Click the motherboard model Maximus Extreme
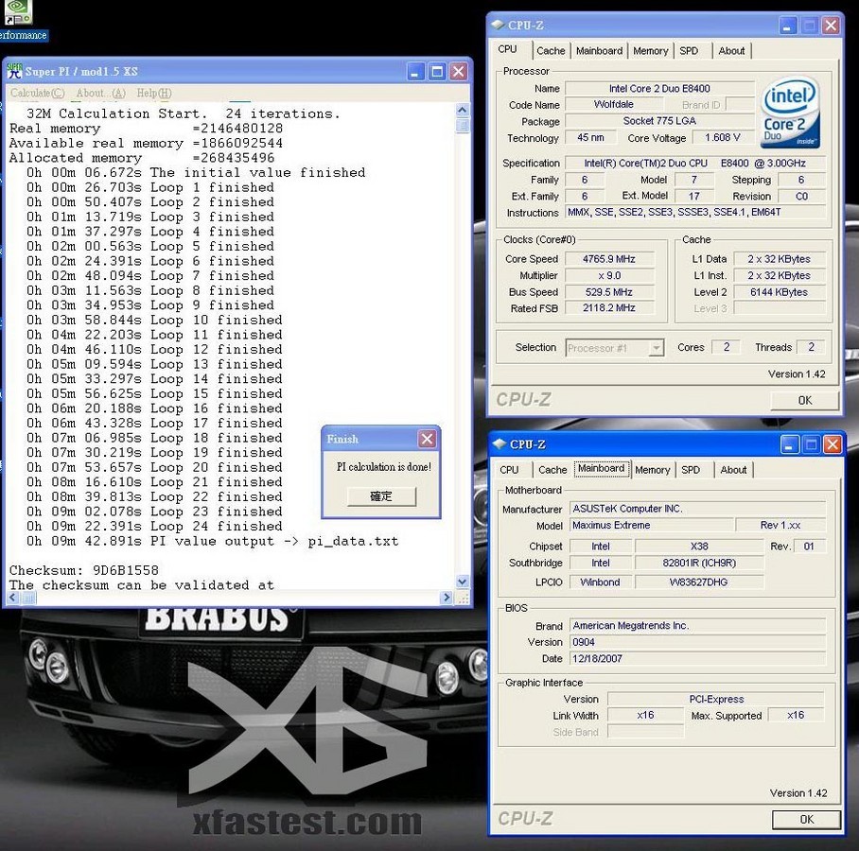The width and height of the screenshot is (859, 851). (x=652, y=525)
